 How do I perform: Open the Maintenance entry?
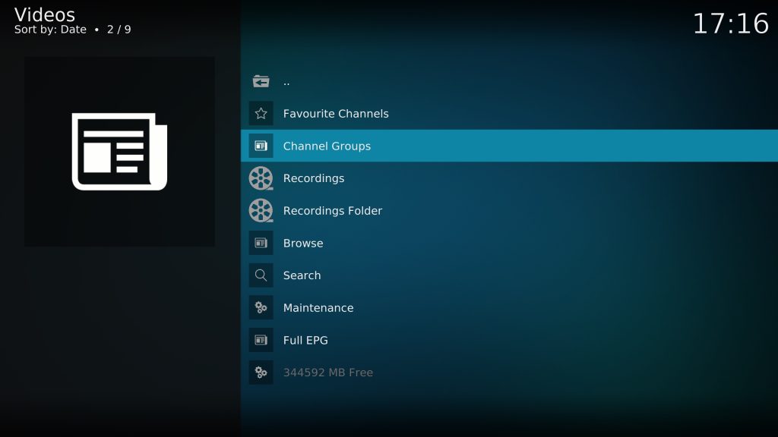(318, 307)
